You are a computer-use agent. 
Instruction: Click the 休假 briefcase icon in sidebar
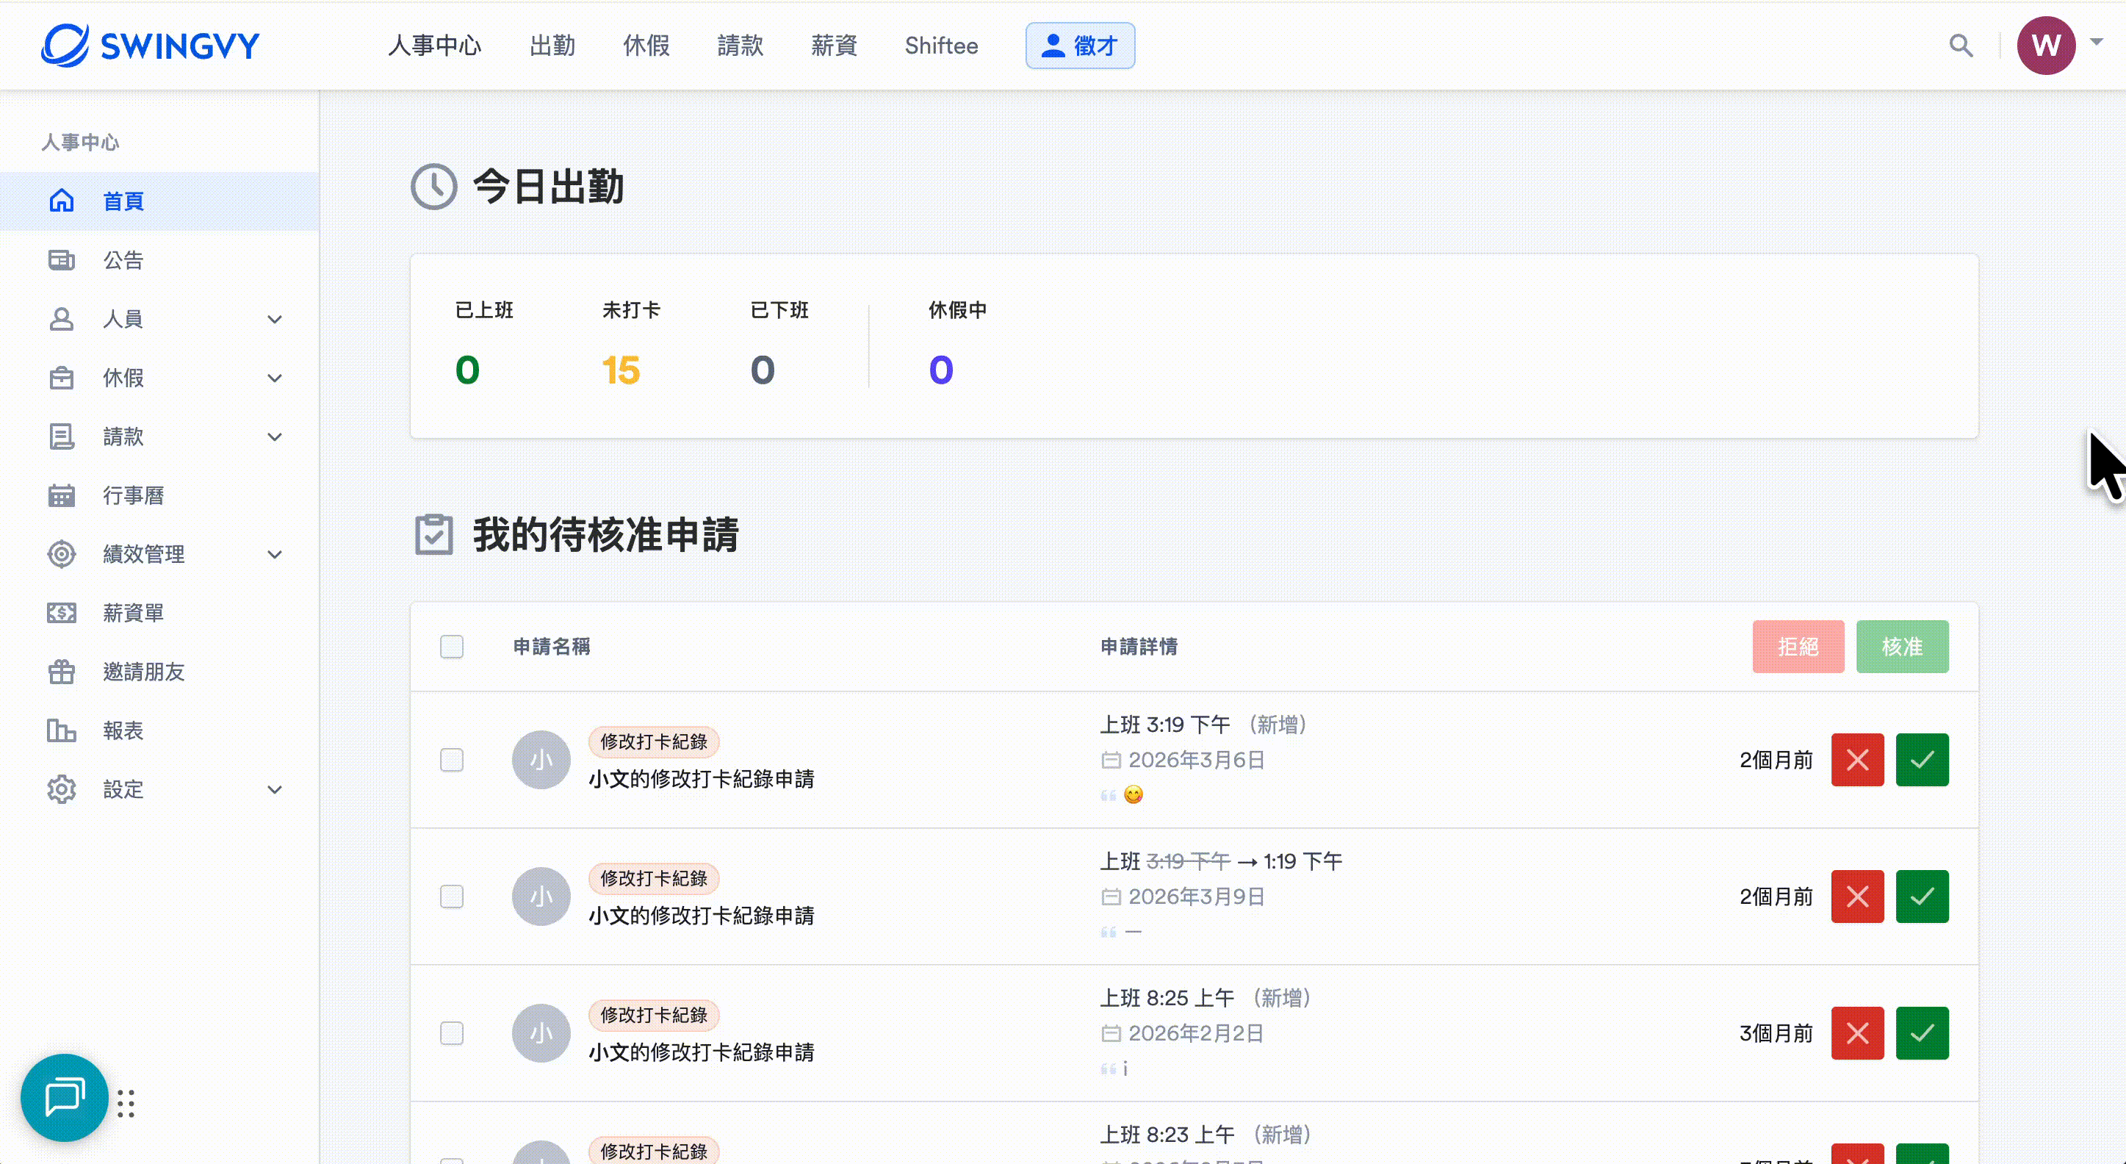[x=62, y=378]
